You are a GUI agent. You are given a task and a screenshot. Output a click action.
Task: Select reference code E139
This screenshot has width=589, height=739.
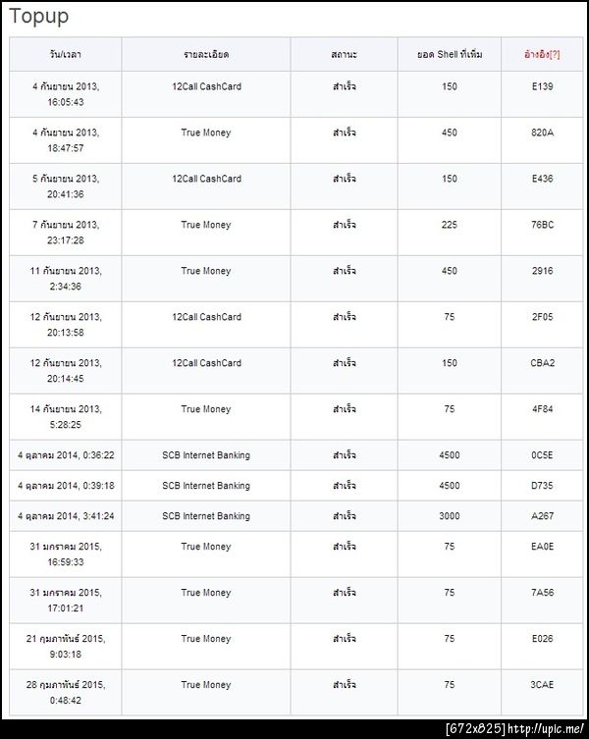tap(542, 86)
